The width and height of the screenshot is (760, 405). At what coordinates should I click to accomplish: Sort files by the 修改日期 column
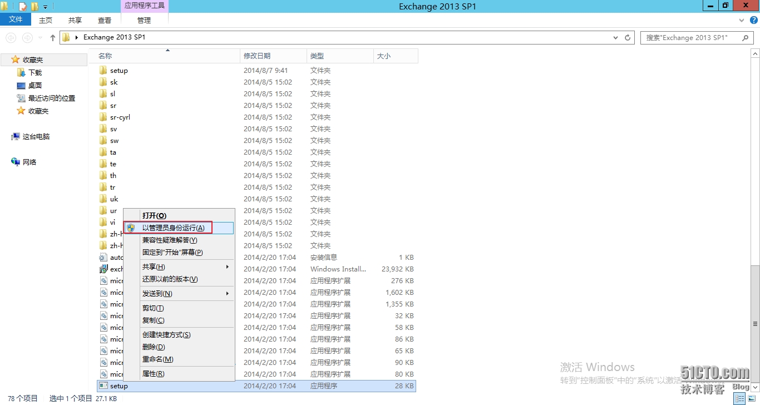[258, 56]
